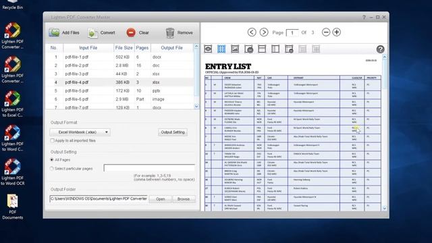Screen dimensions: 432x243
Task: Open help via question mark in preview toolbar
Action: click(380, 49)
